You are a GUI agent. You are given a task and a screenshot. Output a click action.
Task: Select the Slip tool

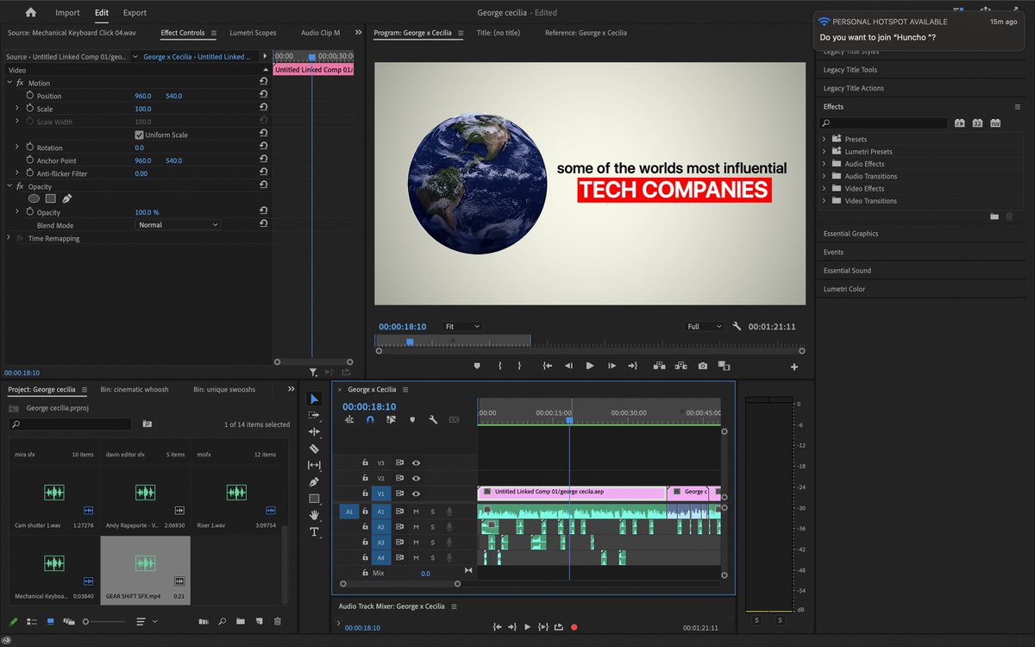click(x=314, y=465)
